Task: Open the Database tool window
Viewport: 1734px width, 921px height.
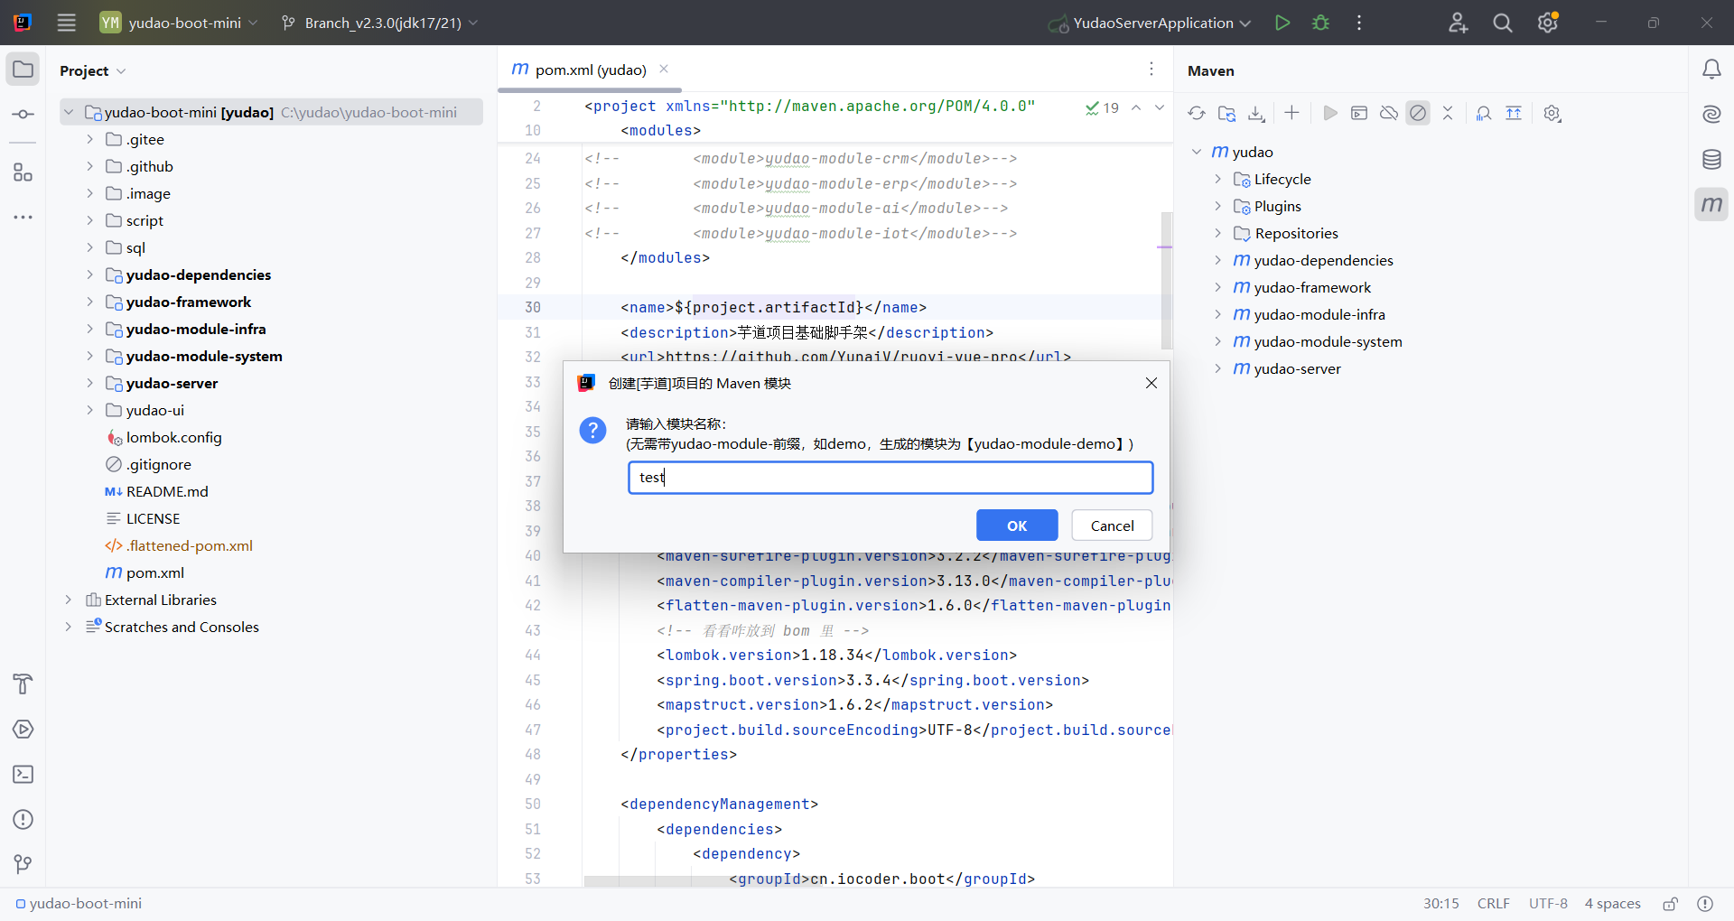Action: tap(1711, 160)
